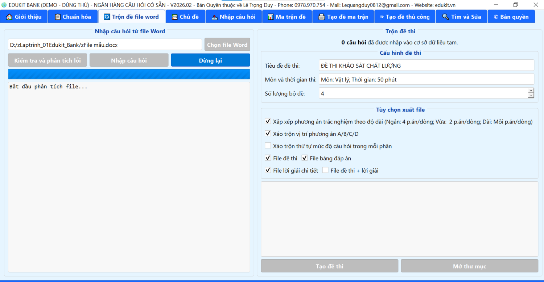Click the refresh icon on Trộn đề file word tab

(x=107, y=17)
